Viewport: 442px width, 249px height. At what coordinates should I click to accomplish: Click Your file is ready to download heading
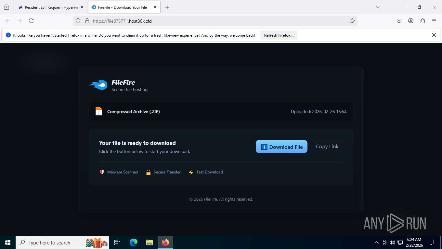(137, 143)
